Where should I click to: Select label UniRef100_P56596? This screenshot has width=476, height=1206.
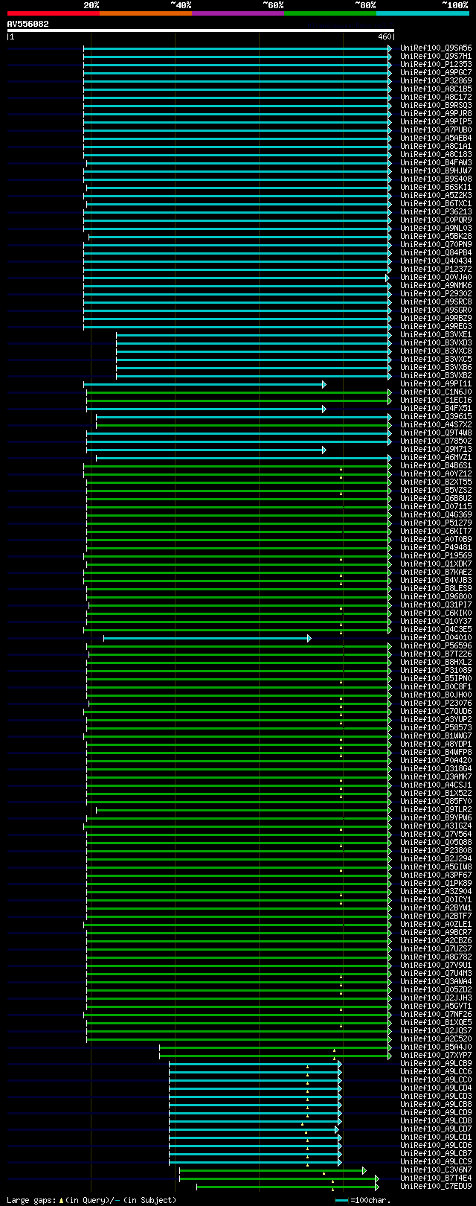pos(436,645)
